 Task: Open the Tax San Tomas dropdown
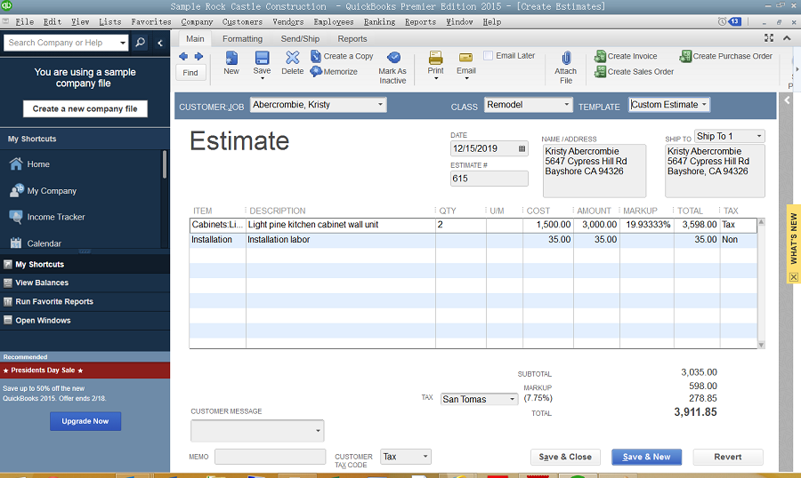pos(512,400)
